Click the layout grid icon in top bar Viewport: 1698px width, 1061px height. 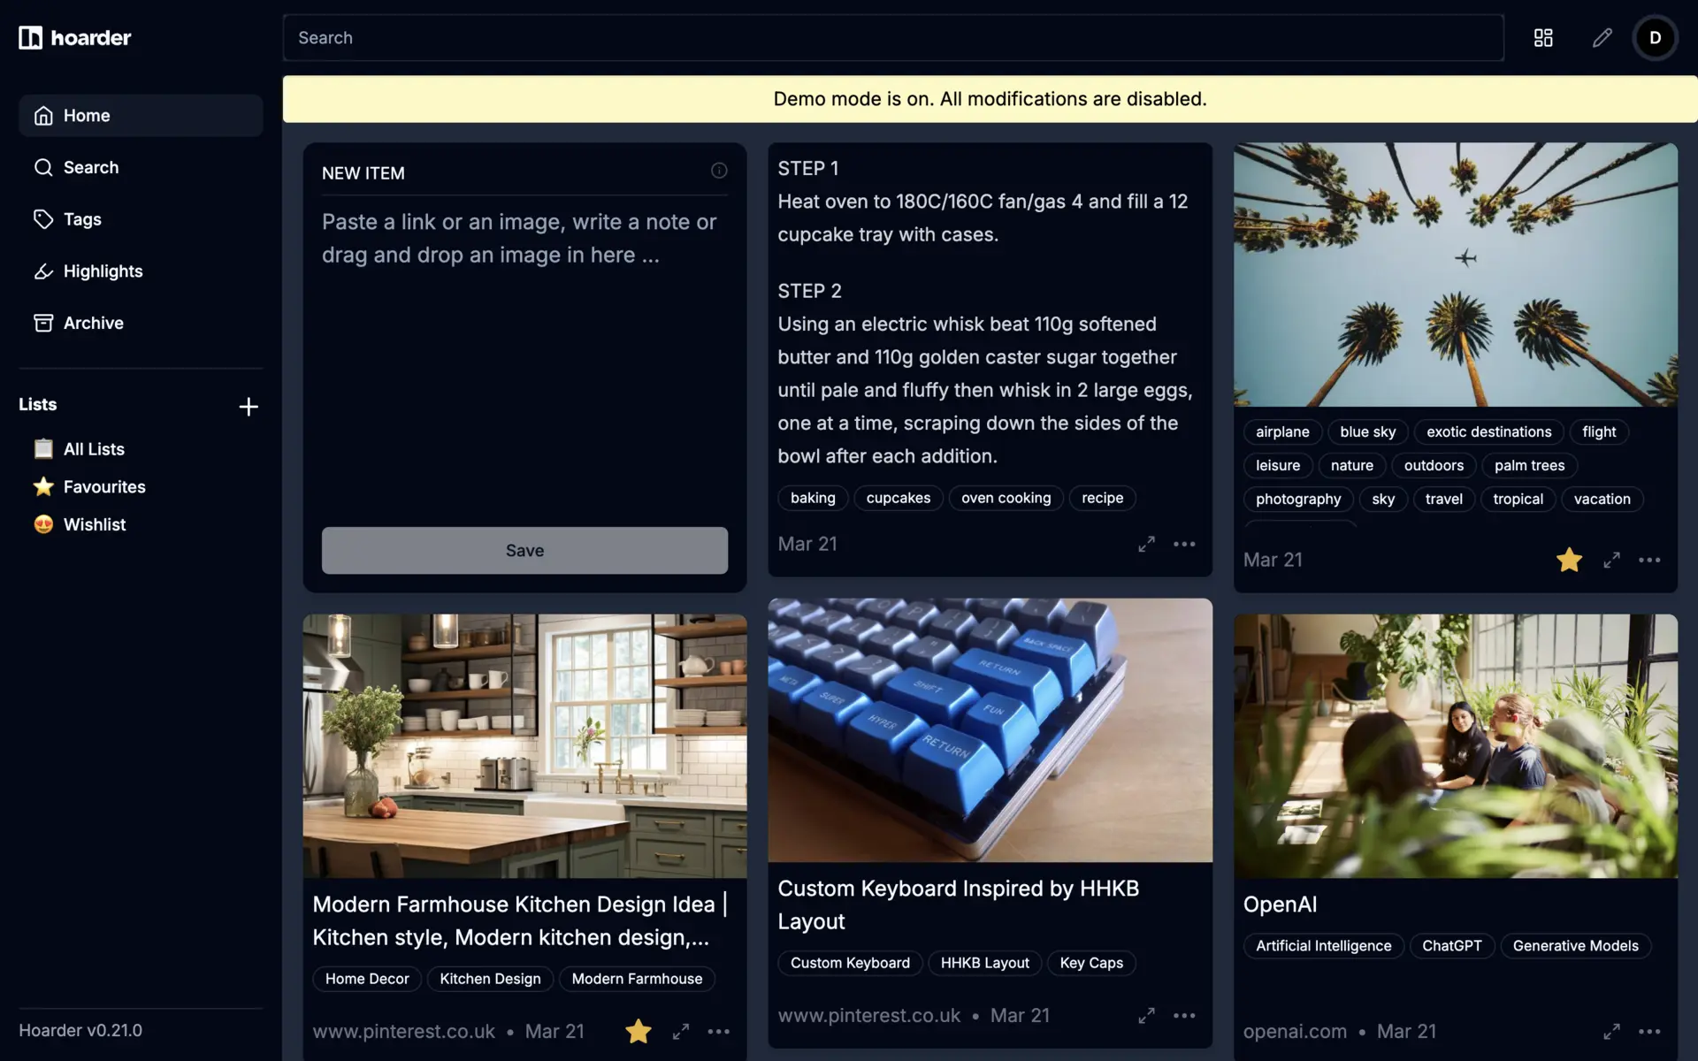click(1543, 38)
